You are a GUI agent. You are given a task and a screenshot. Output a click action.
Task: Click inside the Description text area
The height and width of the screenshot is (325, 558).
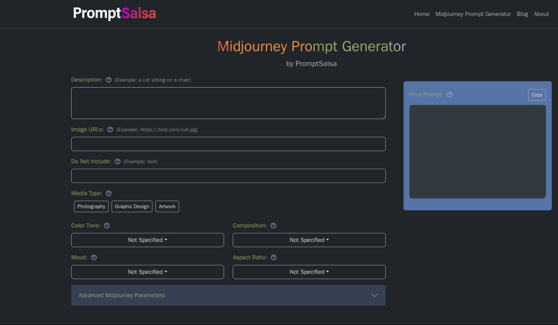[x=228, y=103]
